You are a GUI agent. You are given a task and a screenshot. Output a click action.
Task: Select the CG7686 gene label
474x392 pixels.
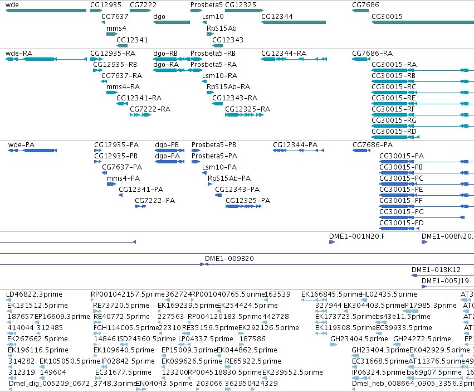[365, 5]
